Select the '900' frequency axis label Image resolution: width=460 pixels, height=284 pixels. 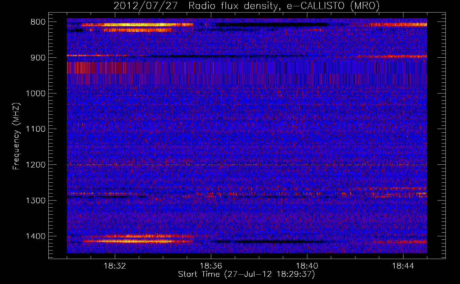tap(38, 58)
